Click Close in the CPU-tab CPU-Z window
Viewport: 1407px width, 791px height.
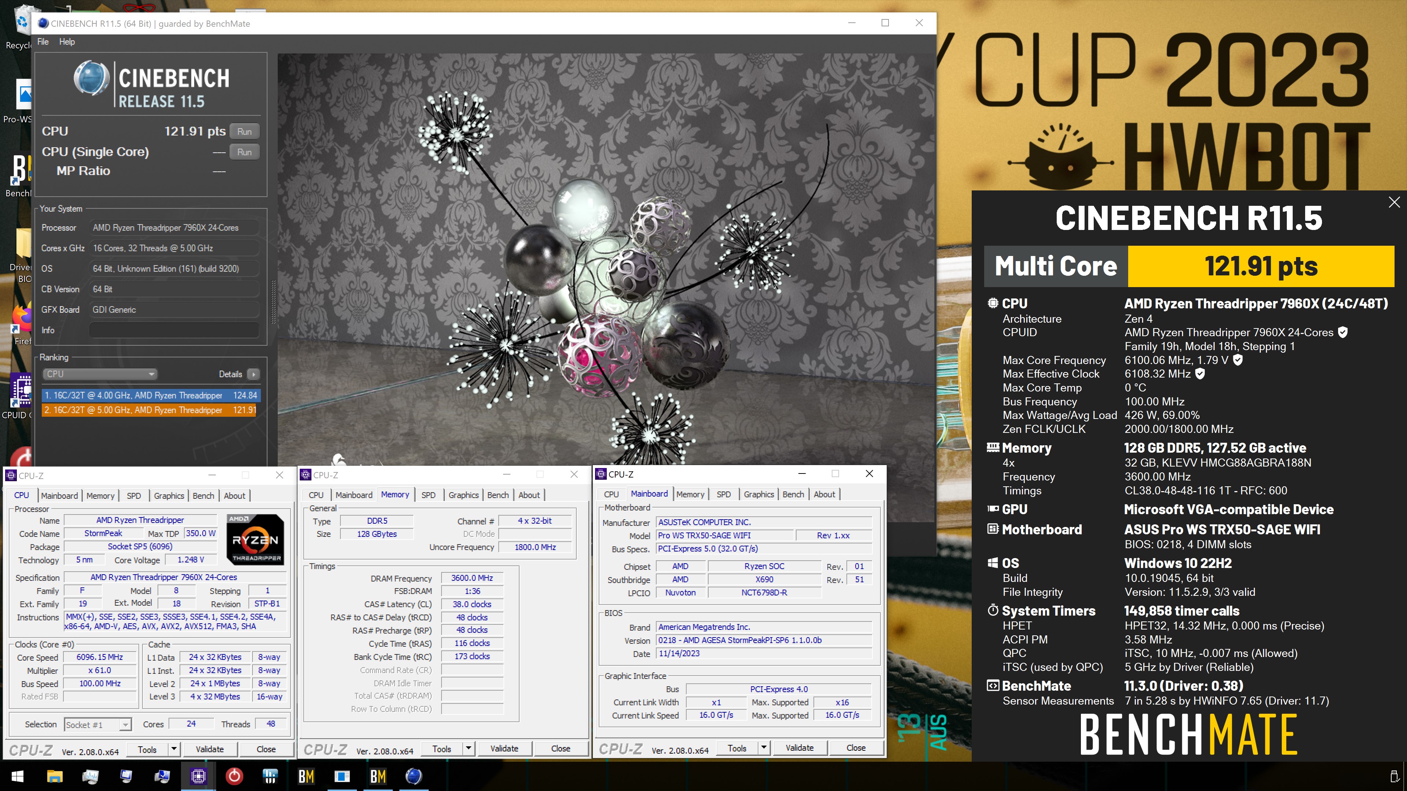coord(266,749)
